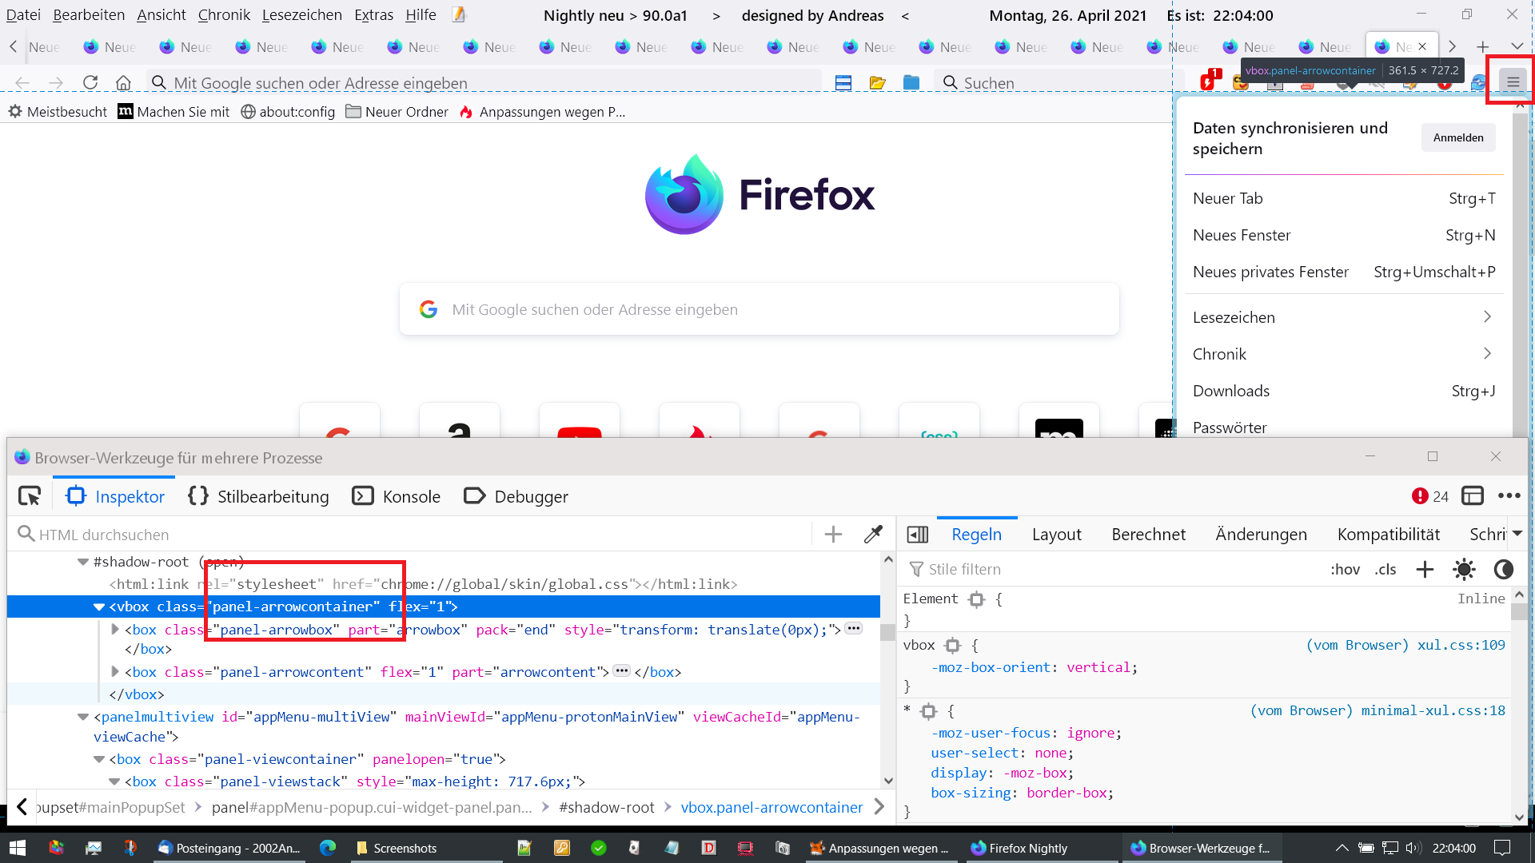Expand the panel-arrowcontent box node
The width and height of the screenshot is (1535, 863).
point(115,672)
